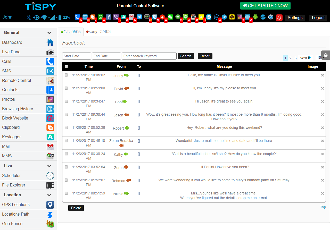Open the rows-per-page dropdown showing 10
The image size is (330, 230).
pyautogui.click(x=321, y=57)
